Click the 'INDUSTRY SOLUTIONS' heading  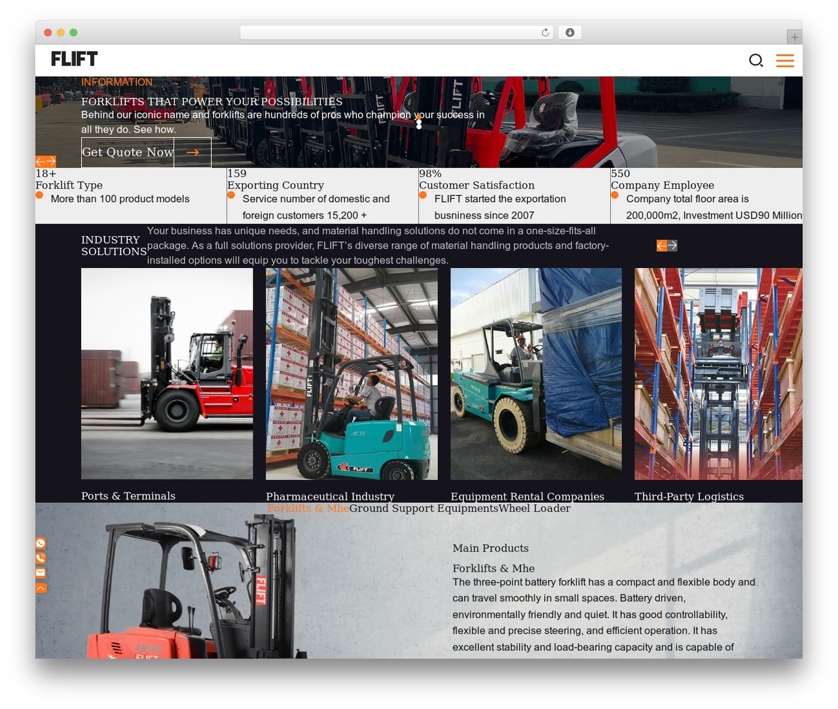tap(114, 245)
